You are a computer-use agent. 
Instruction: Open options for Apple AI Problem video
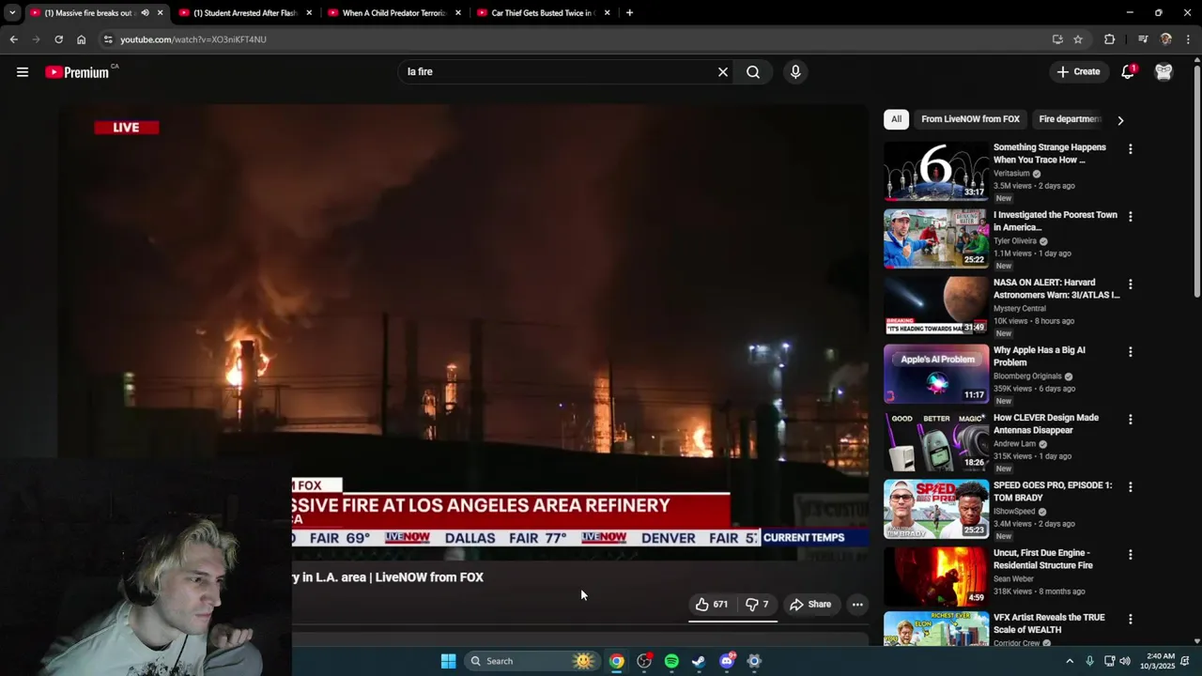click(x=1131, y=352)
